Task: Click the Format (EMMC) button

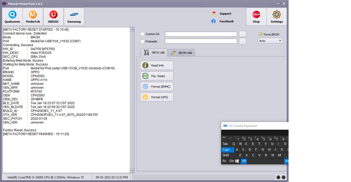Action: click(157, 87)
